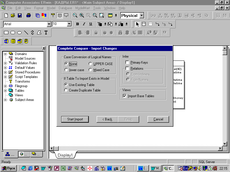230x172 pixels.
Task: Click the Zoom In magnifier icon
Action: pyautogui.click(x=82, y=15)
